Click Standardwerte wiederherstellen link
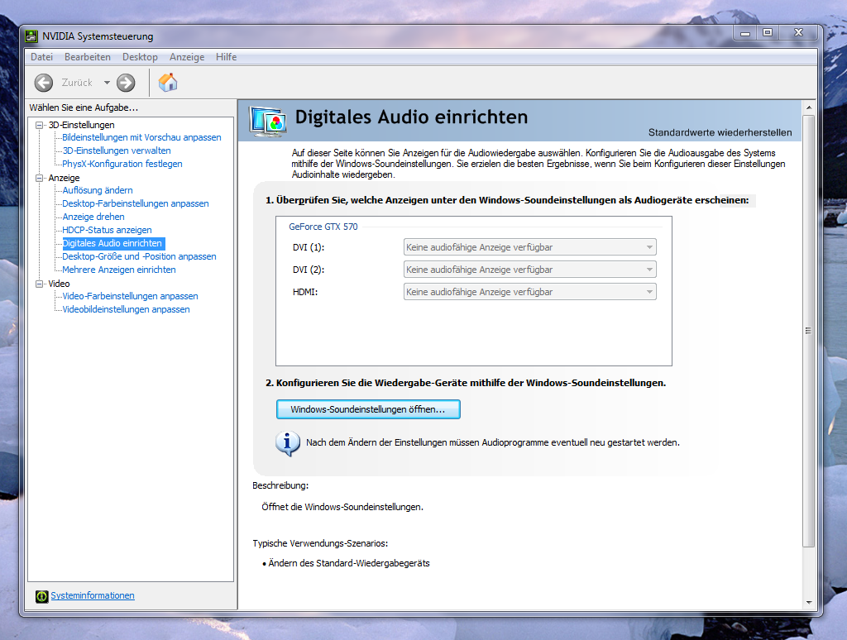This screenshot has width=847, height=640. 720,133
